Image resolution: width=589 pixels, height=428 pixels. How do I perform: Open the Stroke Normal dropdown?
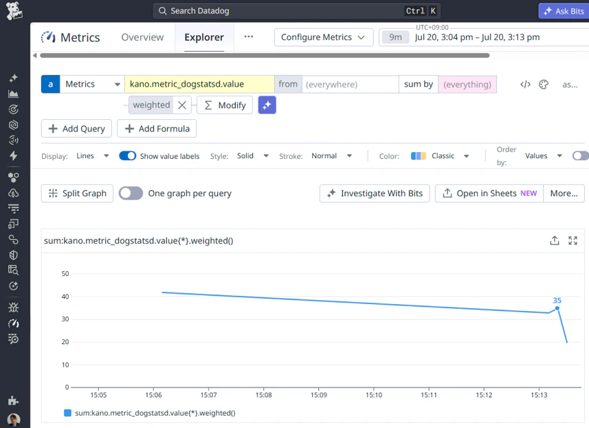pyautogui.click(x=332, y=156)
